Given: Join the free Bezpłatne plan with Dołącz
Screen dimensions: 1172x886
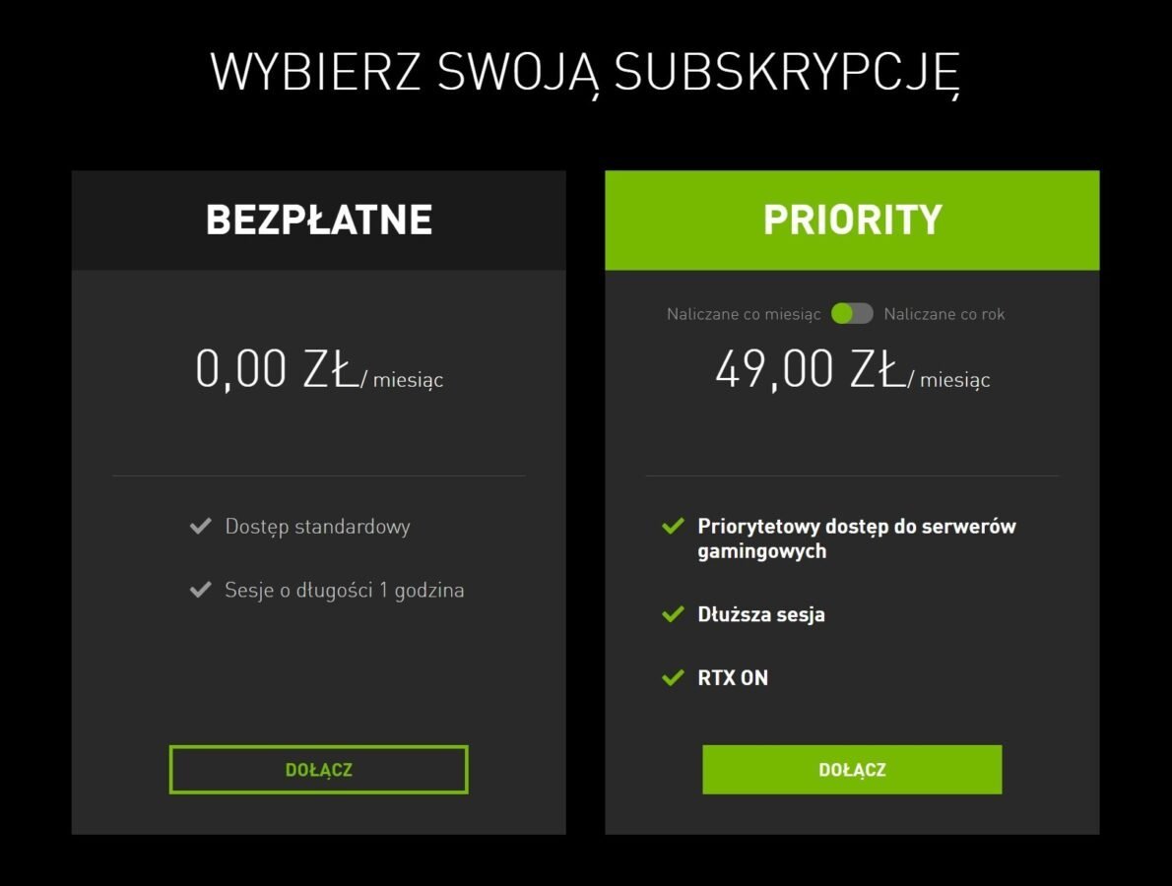Looking at the screenshot, I should click(x=318, y=770).
